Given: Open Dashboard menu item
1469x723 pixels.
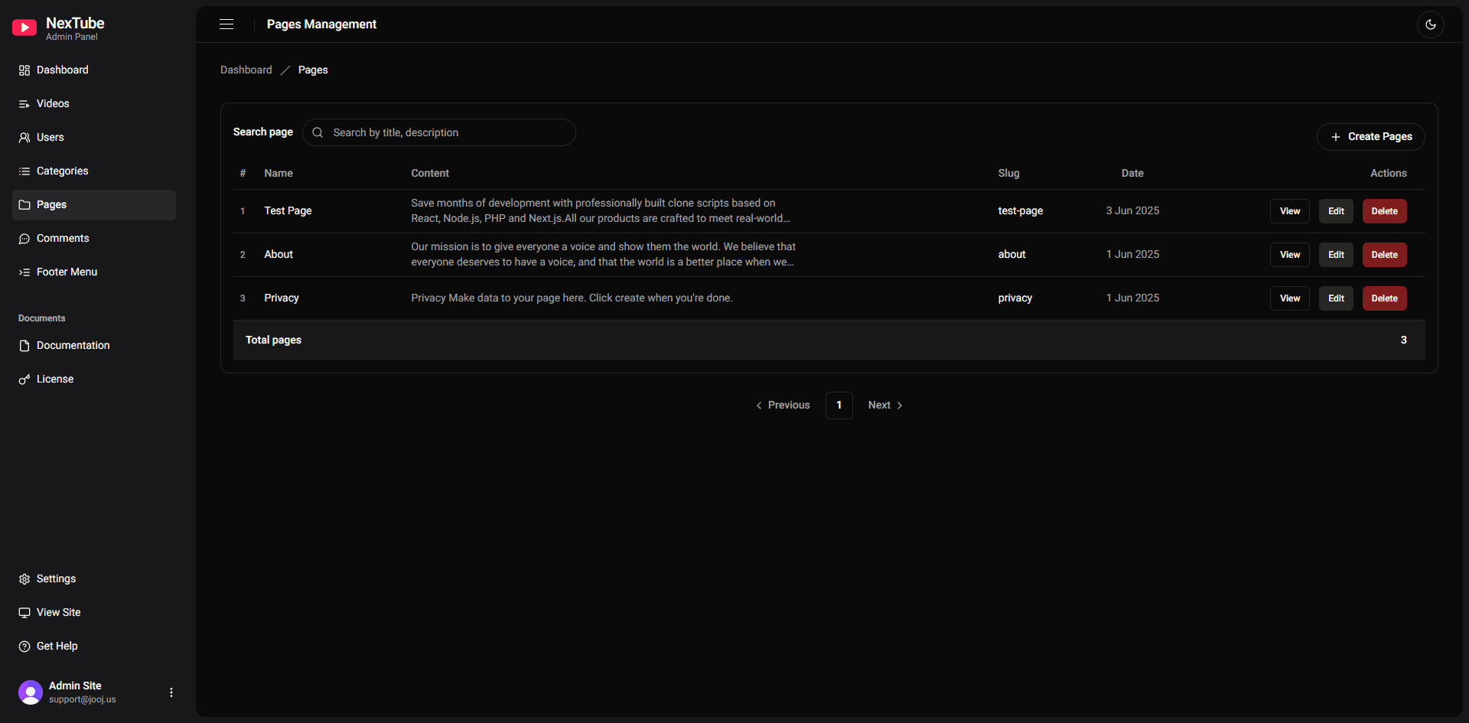Looking at the screenshot, I should click(x=94, y=70).
